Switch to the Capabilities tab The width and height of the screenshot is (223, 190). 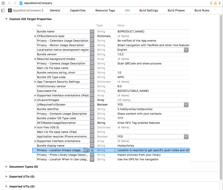point(78,10)
